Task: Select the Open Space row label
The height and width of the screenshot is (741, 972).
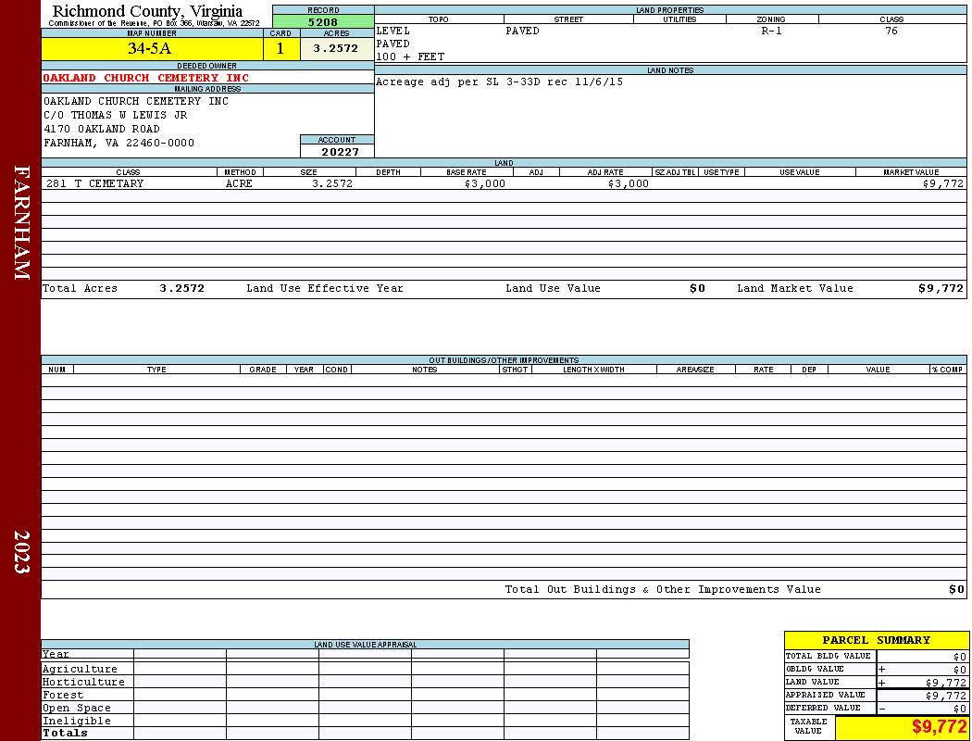Action: (77, 709)
